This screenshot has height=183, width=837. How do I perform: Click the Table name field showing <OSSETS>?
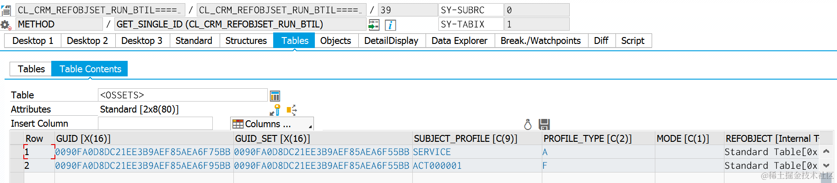point(183,95)
